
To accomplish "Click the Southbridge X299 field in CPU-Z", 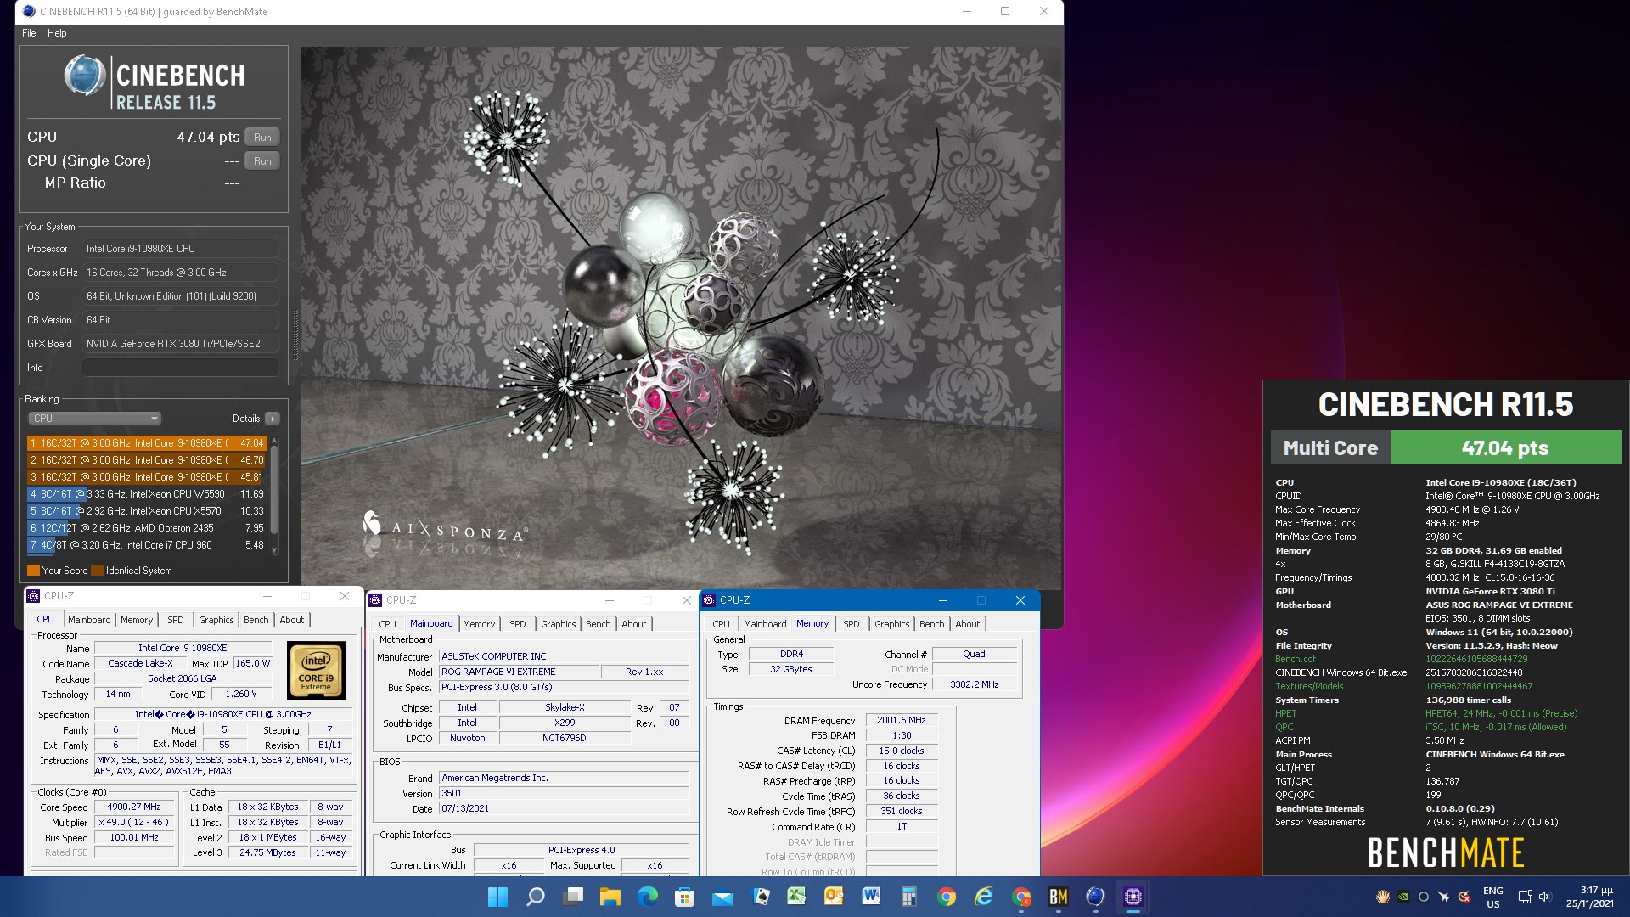I will pos(565,723).
